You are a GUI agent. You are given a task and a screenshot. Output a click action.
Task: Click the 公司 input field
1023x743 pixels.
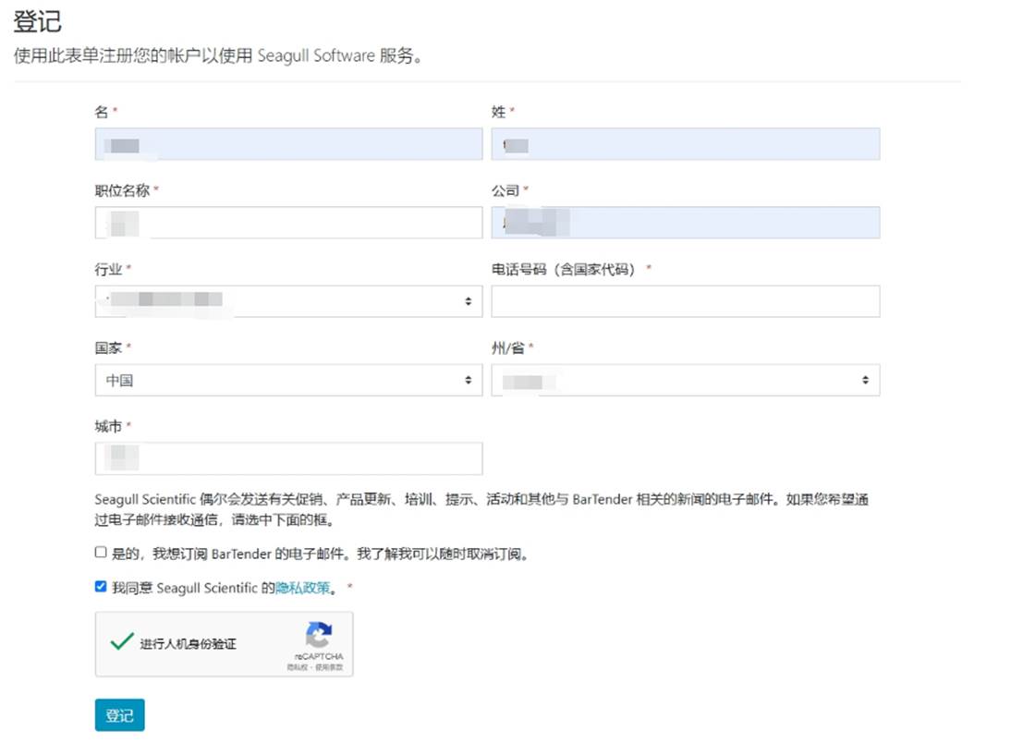685,223
